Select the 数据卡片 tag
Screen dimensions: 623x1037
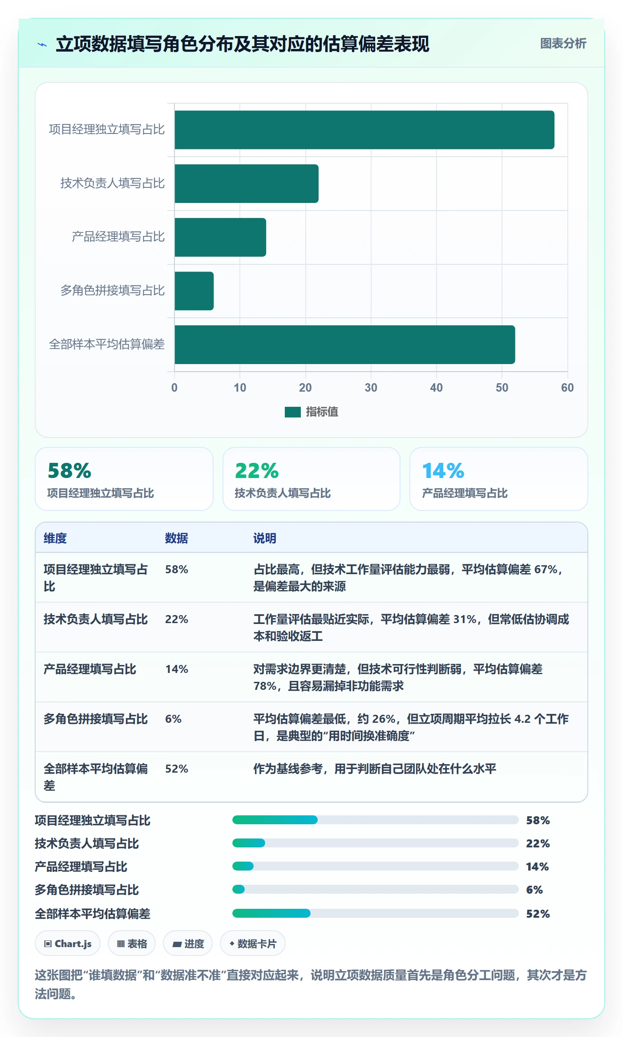coord(253,943)
